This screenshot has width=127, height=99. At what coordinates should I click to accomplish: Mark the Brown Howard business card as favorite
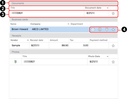pyautogui.click(x=113, y=30)
